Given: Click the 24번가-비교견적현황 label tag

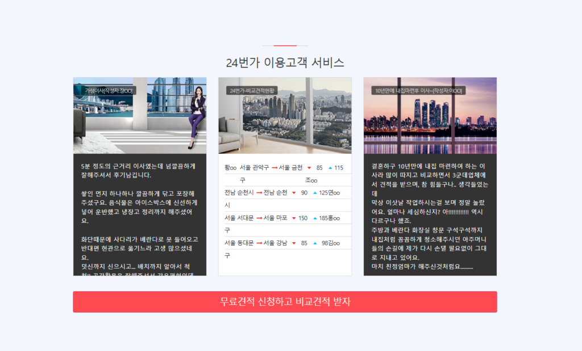Looking at the screenshot, I should point(252,91).
